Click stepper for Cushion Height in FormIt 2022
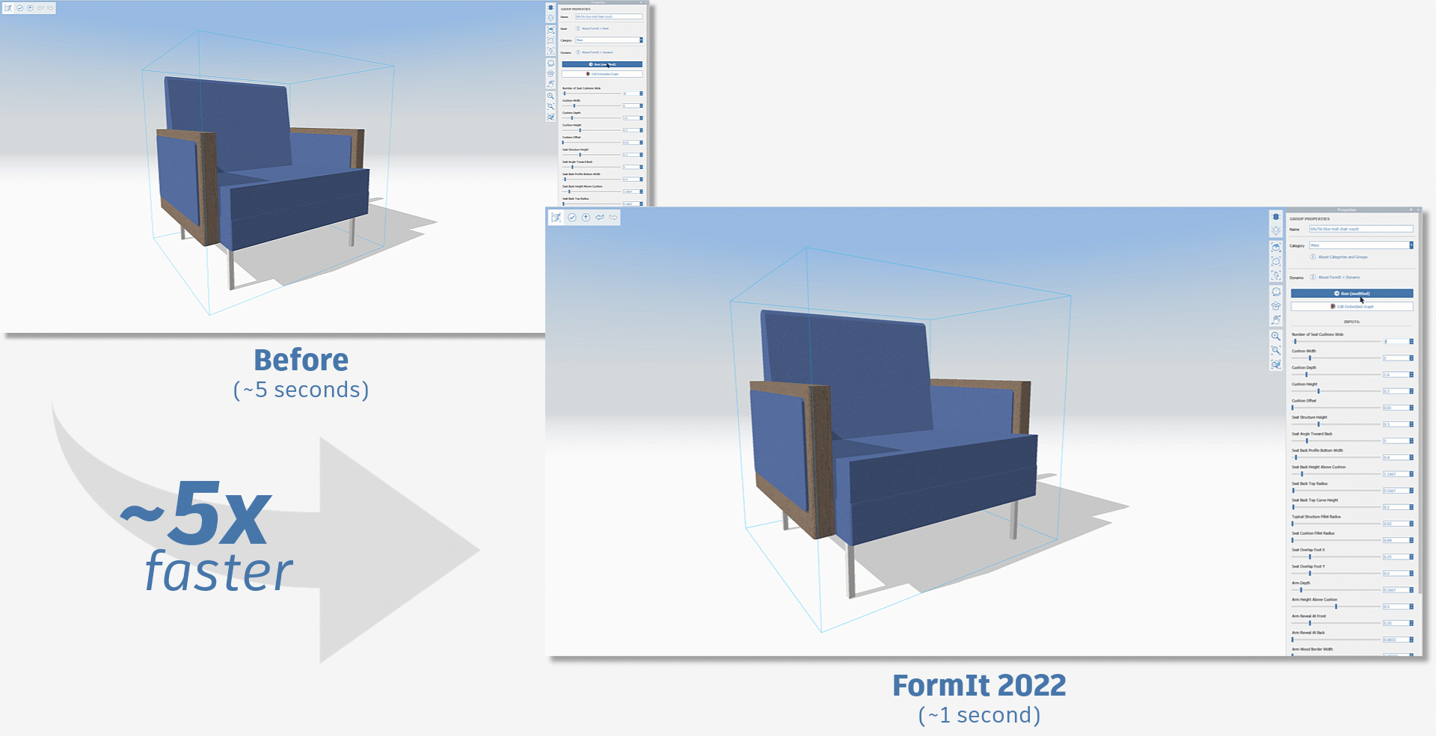 [1411, 390]
